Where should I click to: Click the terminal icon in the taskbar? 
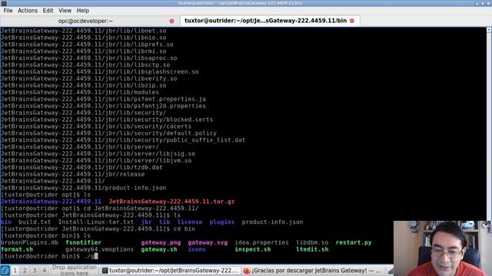click(105, 271)
